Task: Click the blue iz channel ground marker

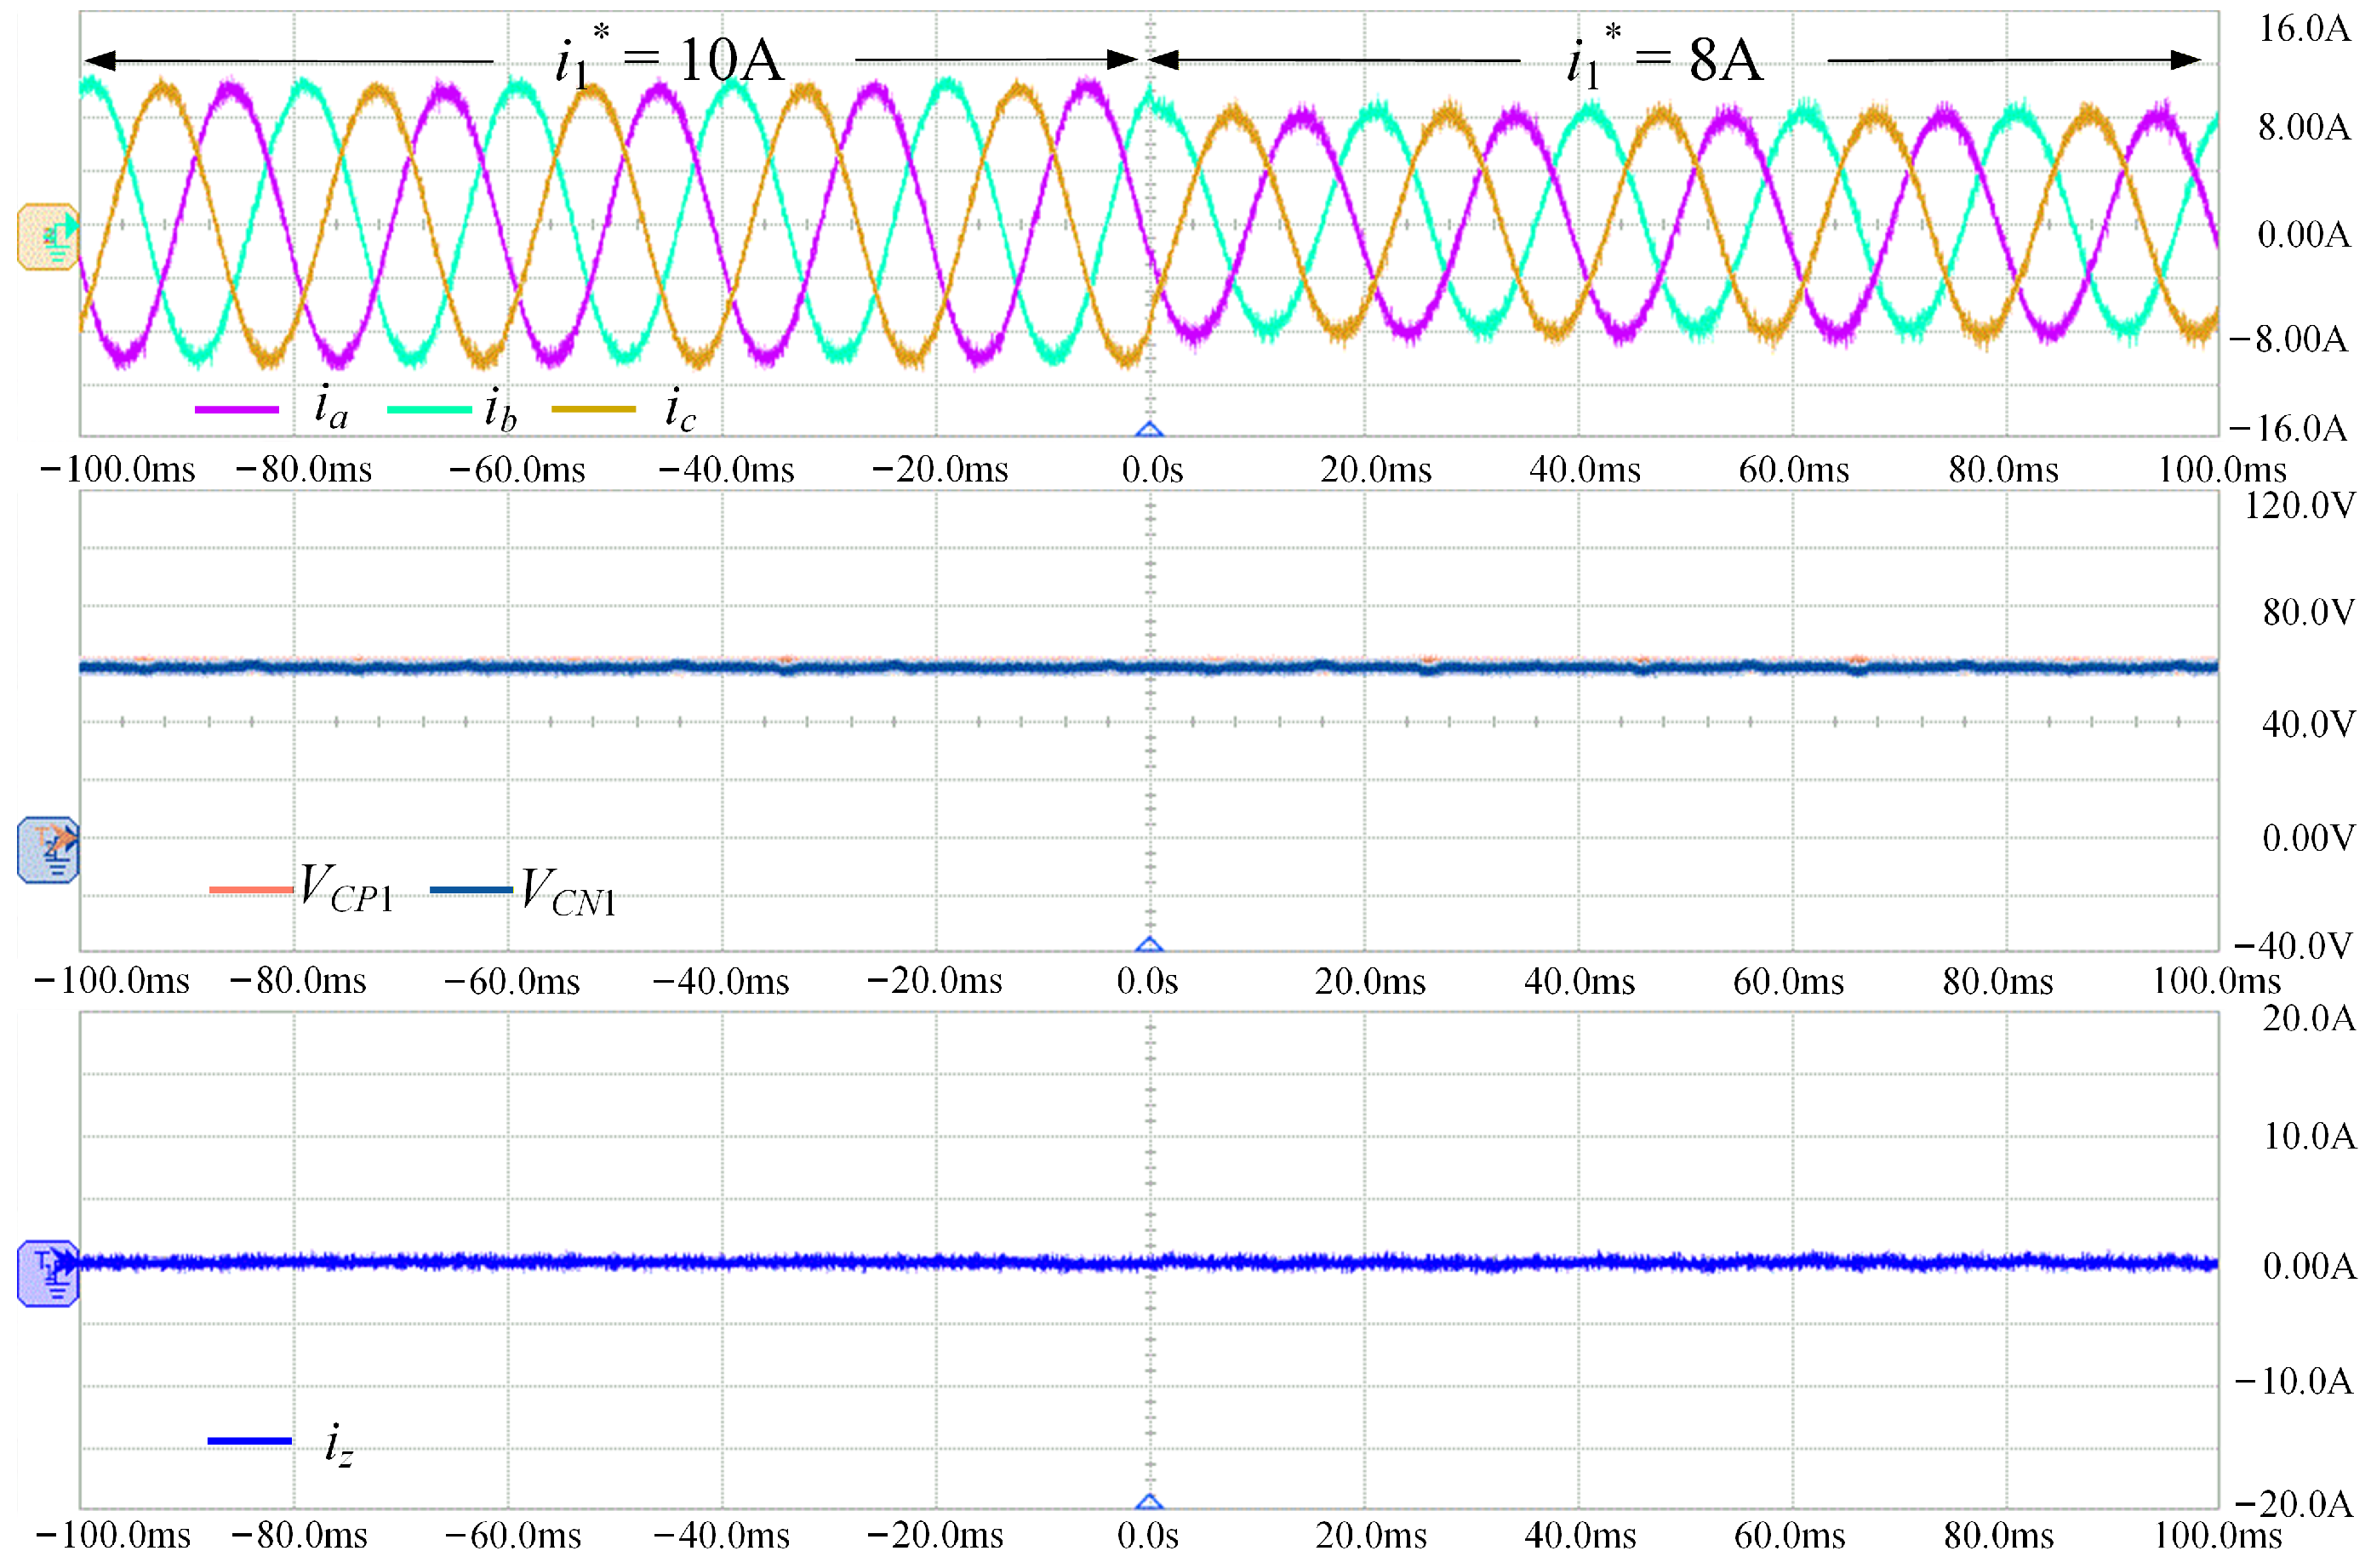Action: [x=47, y=1273]
